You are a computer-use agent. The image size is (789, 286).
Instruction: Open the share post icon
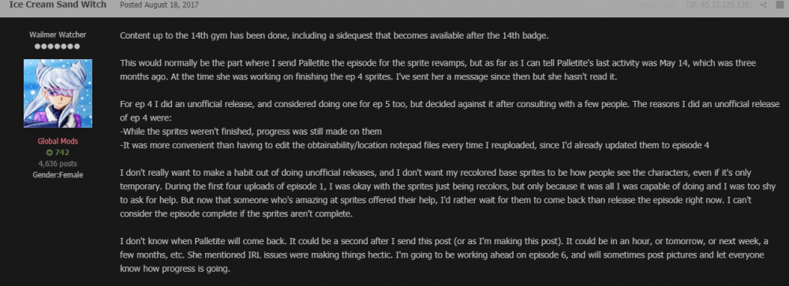[x=763, y=5]
